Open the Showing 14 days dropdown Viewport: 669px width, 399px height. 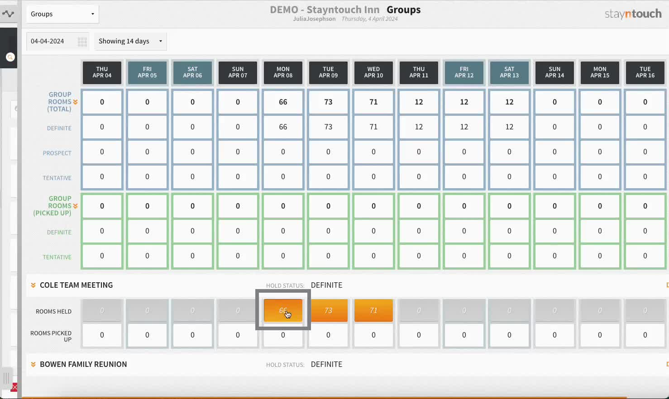[x=130, y=41]
